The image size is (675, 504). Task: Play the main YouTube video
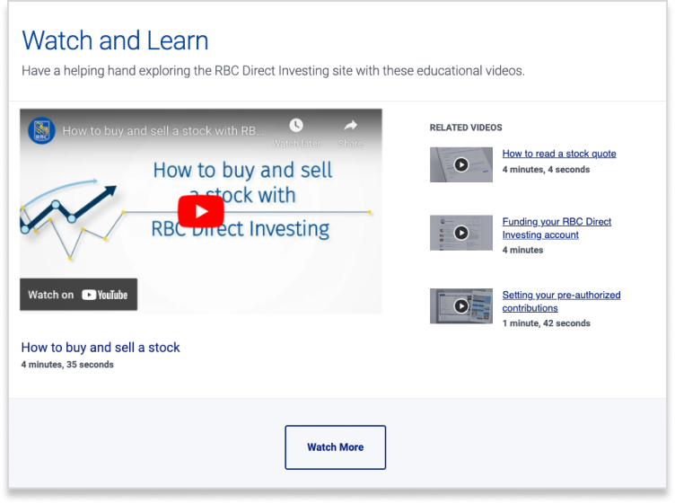201,211
